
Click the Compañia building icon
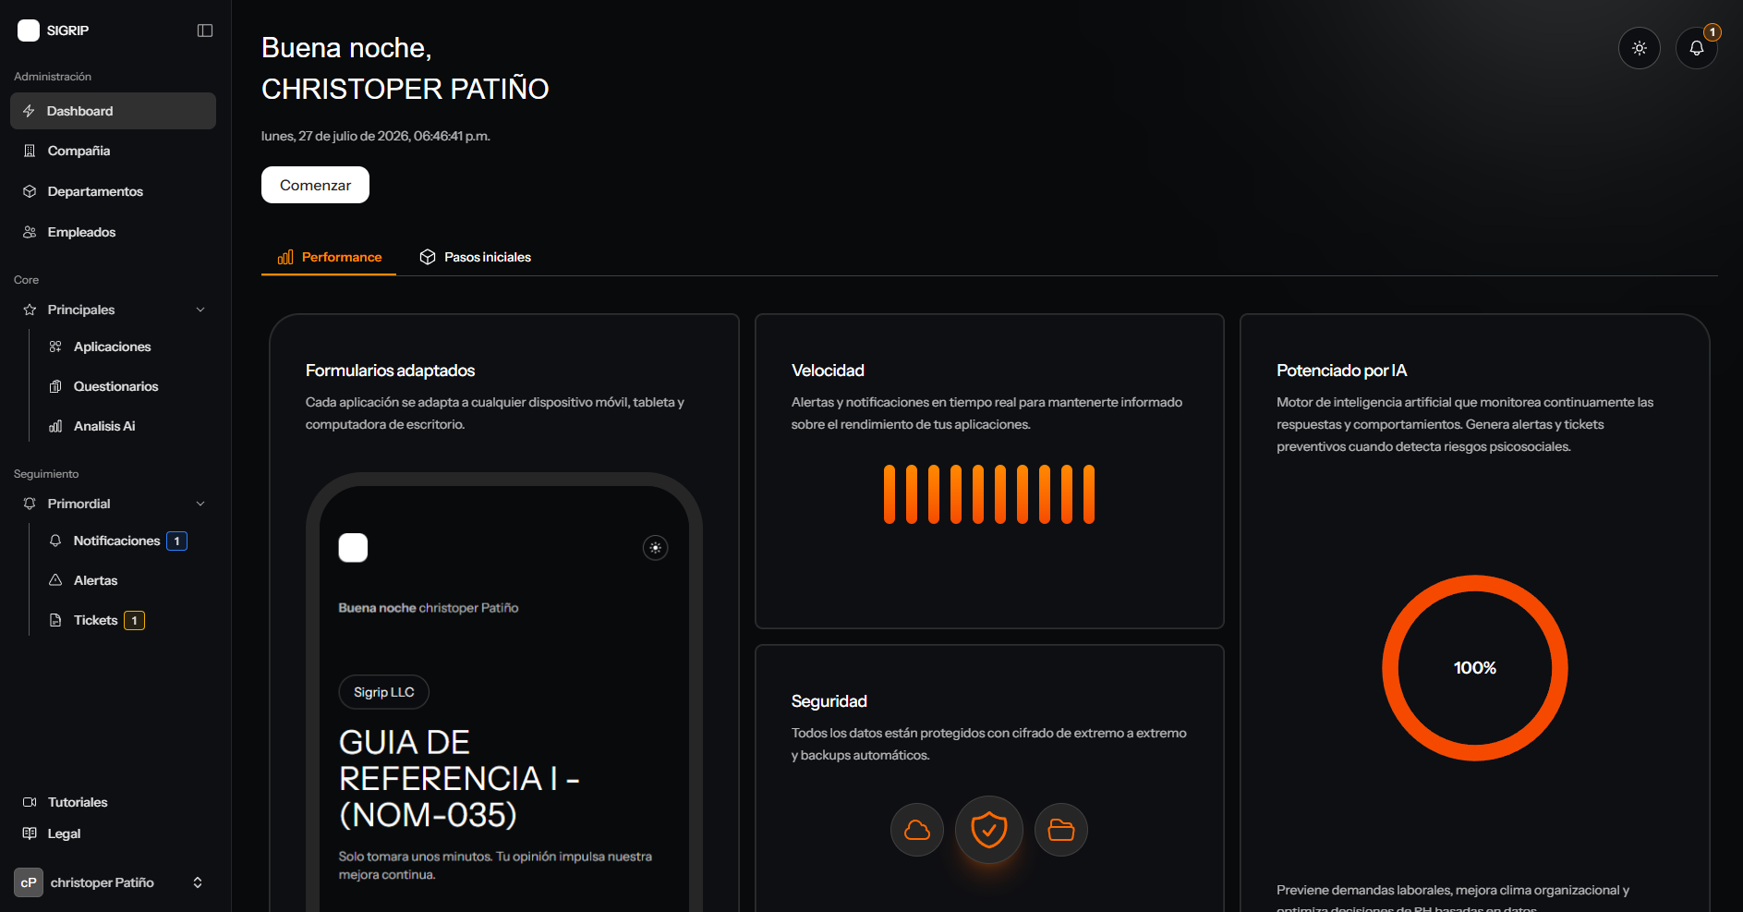(x=30, y=151)
